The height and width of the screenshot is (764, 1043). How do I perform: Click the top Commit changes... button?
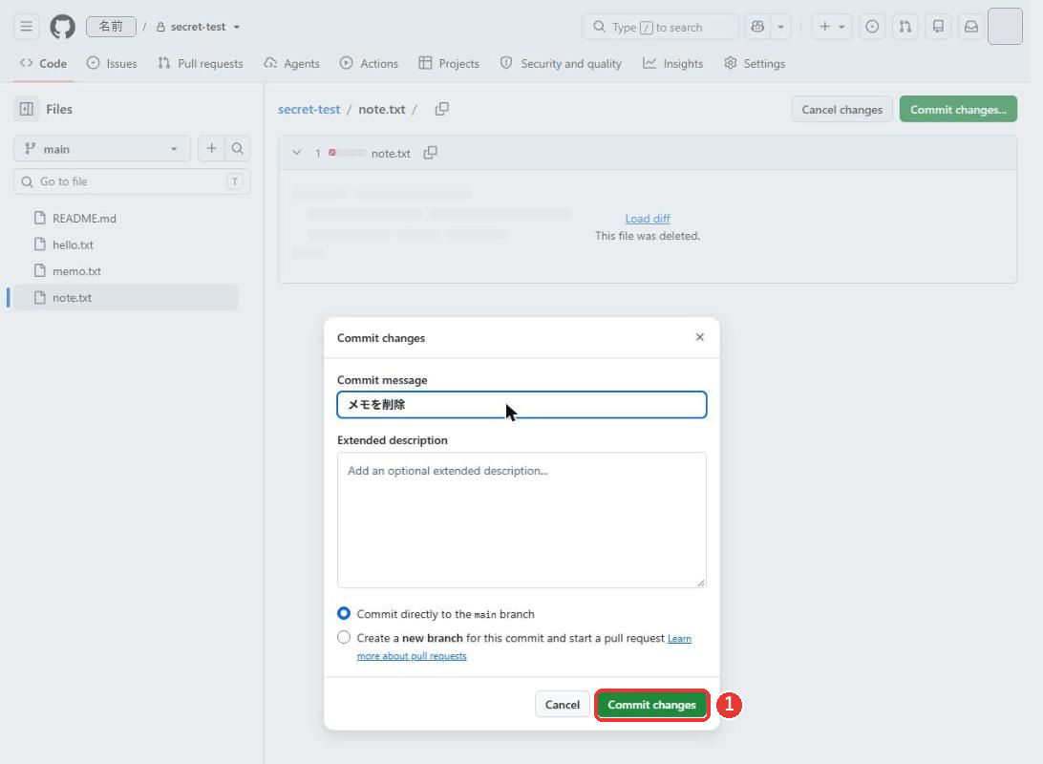[x=958, y=109]
